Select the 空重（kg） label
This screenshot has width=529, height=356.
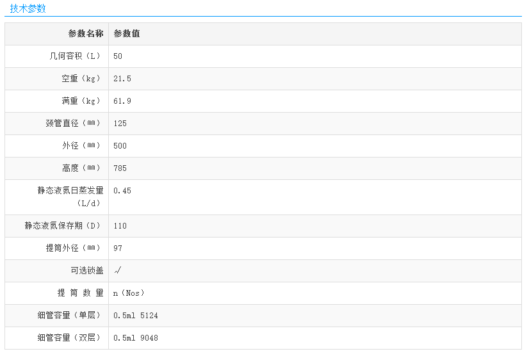81,79
